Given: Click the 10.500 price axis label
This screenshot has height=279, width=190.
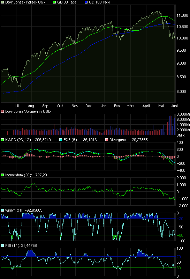Looking at the screenshot, I should pos(182,27).
